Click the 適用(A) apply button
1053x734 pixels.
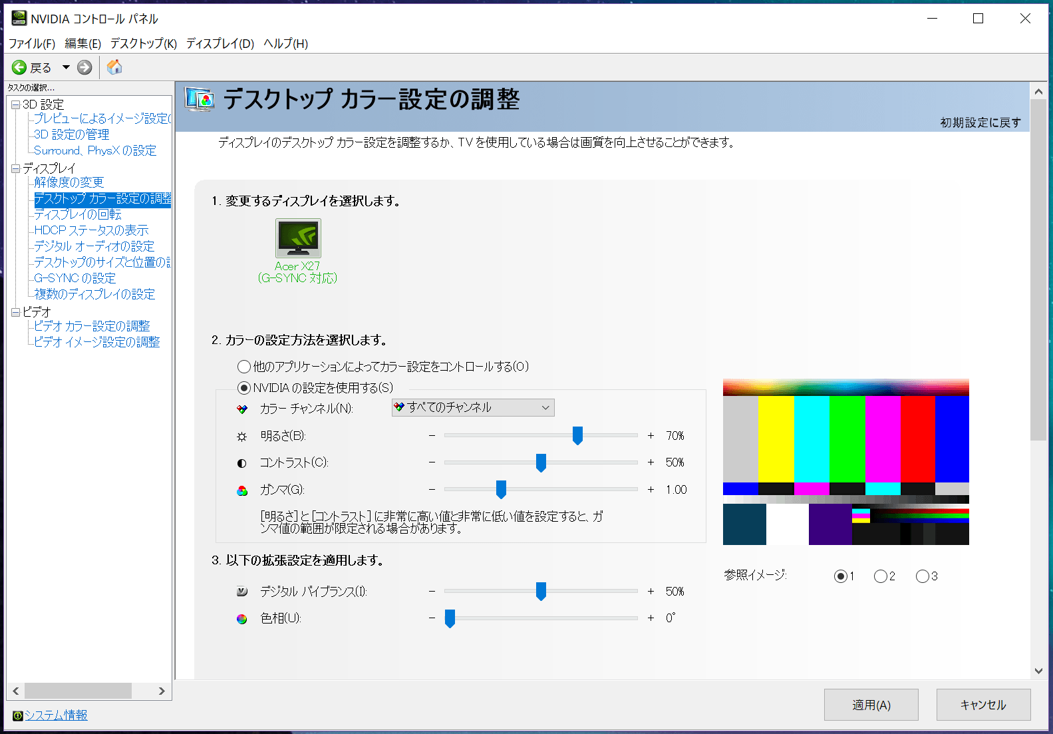(871, 705)
